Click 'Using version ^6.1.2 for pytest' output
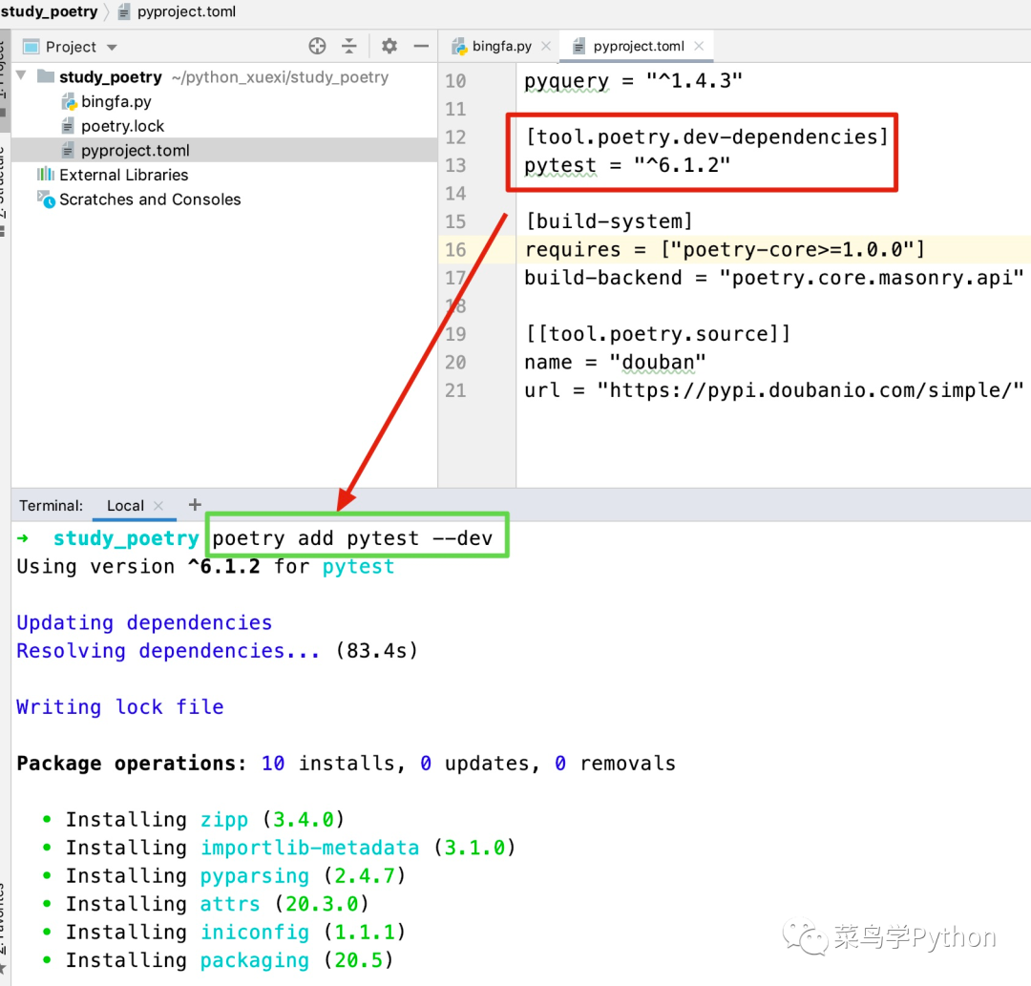This screenshot has width=1031, height=986. coord(205,567)
